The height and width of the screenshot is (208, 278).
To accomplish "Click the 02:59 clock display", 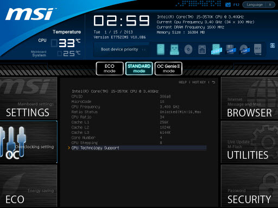I will tap(122, 21).
